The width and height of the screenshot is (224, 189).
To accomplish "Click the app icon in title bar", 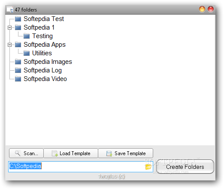I will coord(10,9).
